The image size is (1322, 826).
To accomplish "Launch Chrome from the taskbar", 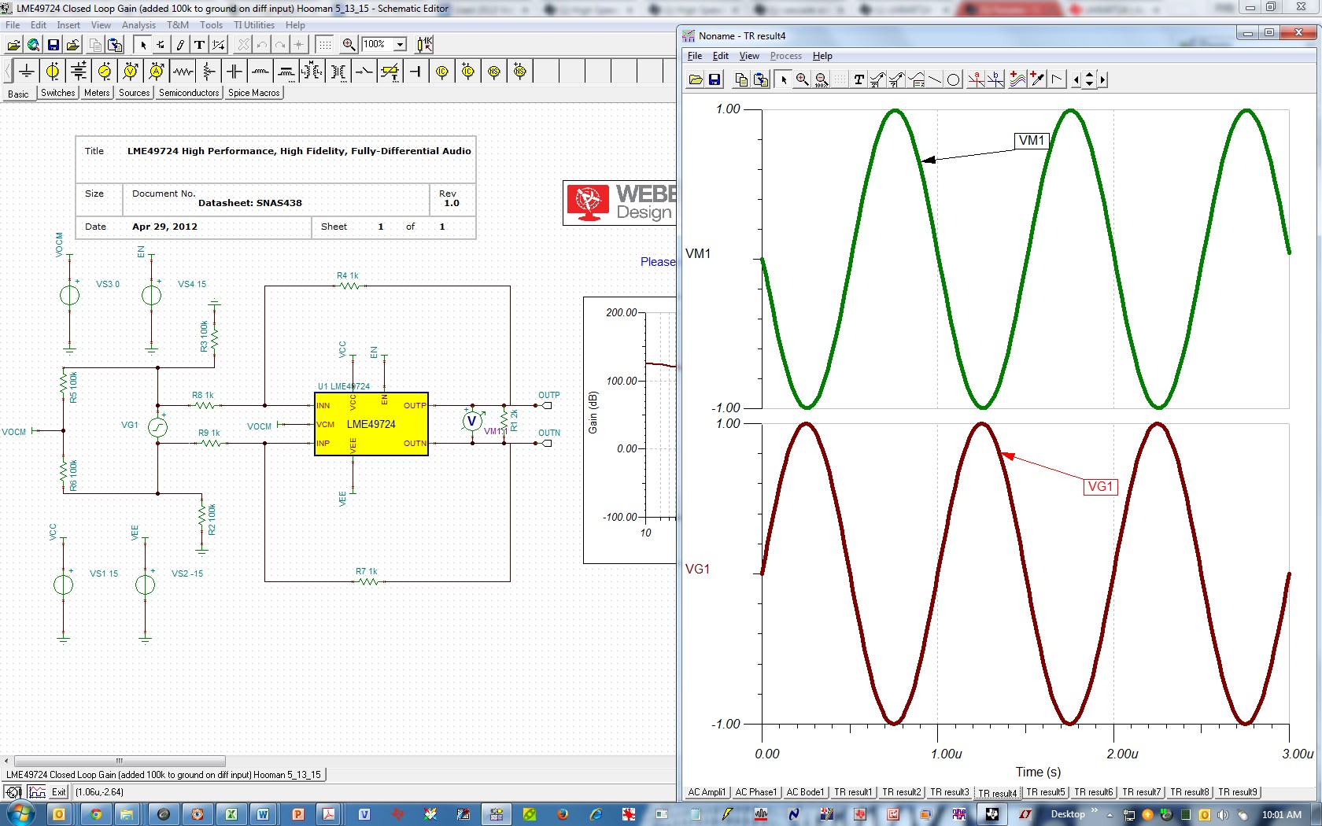I will tap(95, 814).
